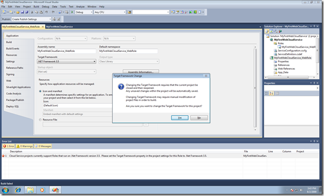Toggle the 1 Error filter button
Image resolution: width=324 pixels, height=196 pixels.
pyautogui.click(x=9, y=146)
